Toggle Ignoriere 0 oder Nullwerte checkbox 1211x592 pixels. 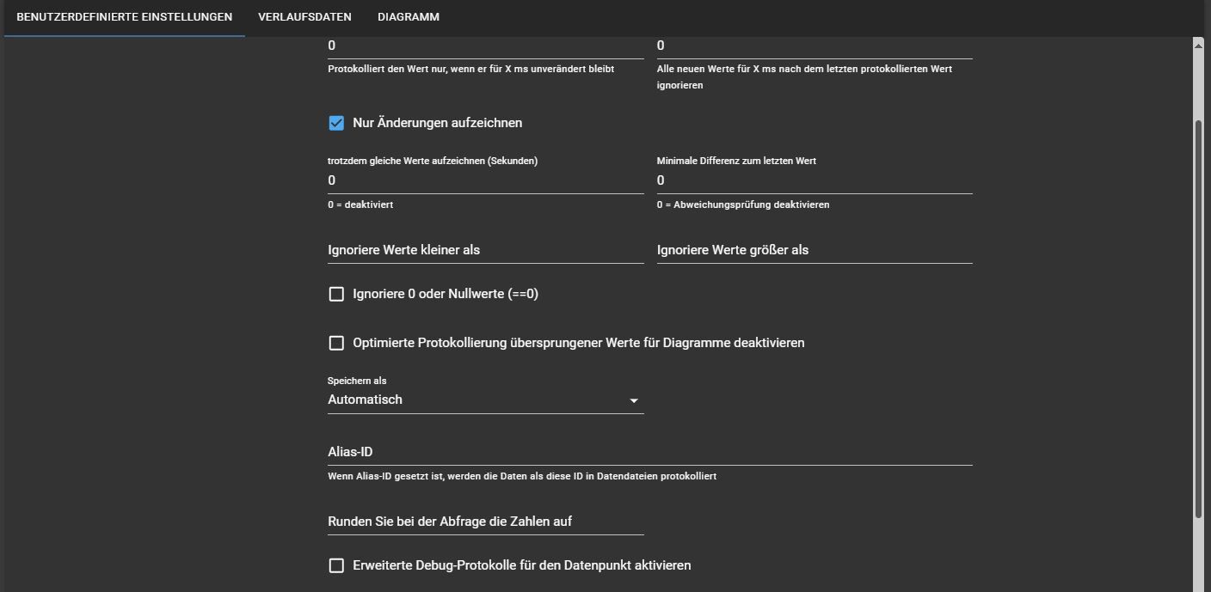click(336, 294)
